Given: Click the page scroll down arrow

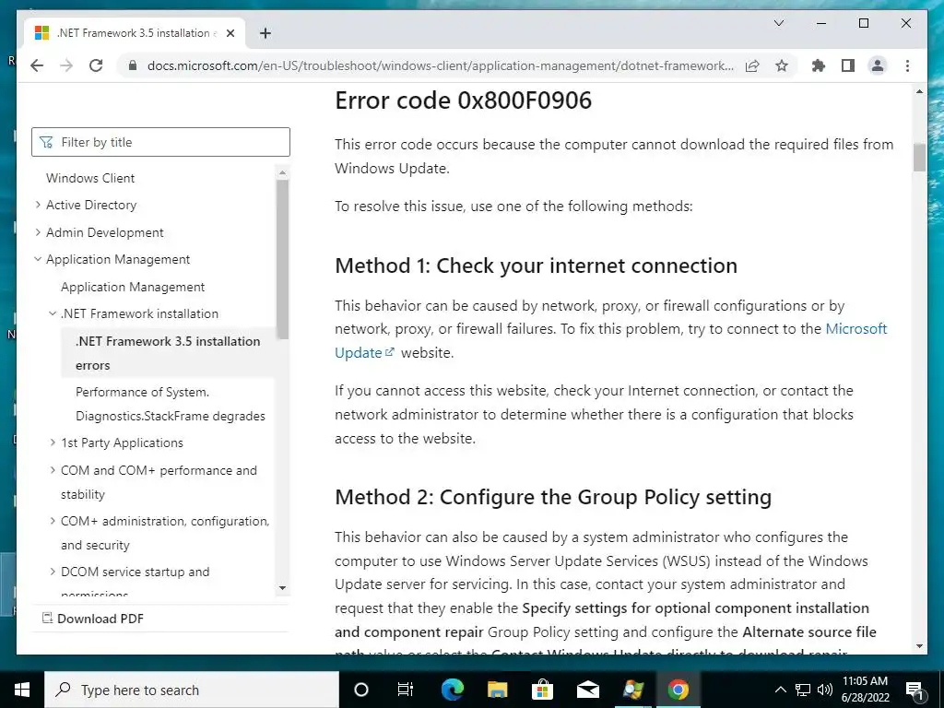Looking at the screenshot, I should pyautogui.click(x=919, y=646).
